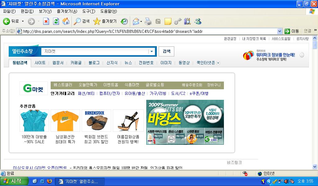This screenshot has width=318, height=186.
Task: Expand hidden tray icons arrow
Action: tap(269, 181)
